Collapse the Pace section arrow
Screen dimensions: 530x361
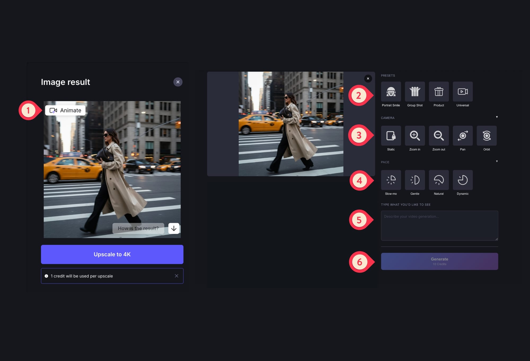pyautogui.click(x=497, y=161)
